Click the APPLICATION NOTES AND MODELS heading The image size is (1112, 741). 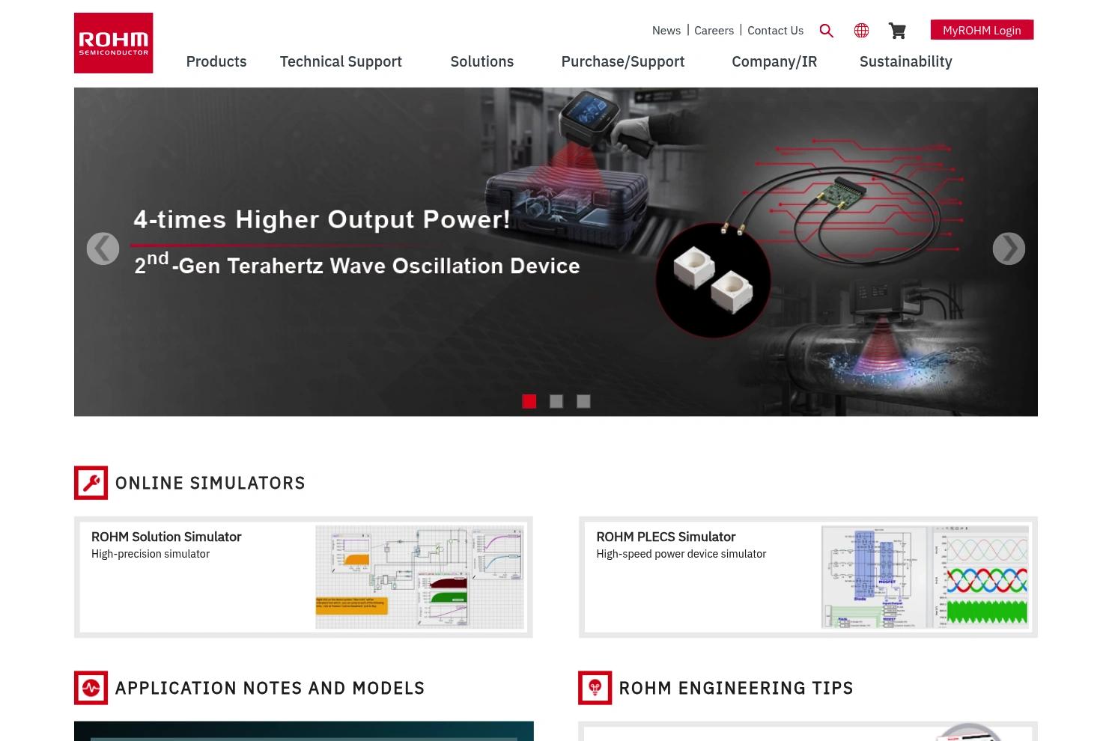tap(270, 688)
